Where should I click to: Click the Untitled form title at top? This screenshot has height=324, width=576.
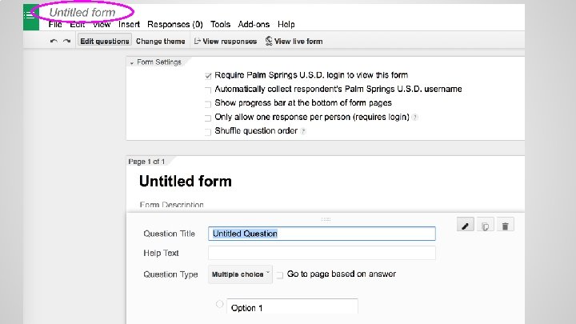pyautogui.click(x=82, y=13)
